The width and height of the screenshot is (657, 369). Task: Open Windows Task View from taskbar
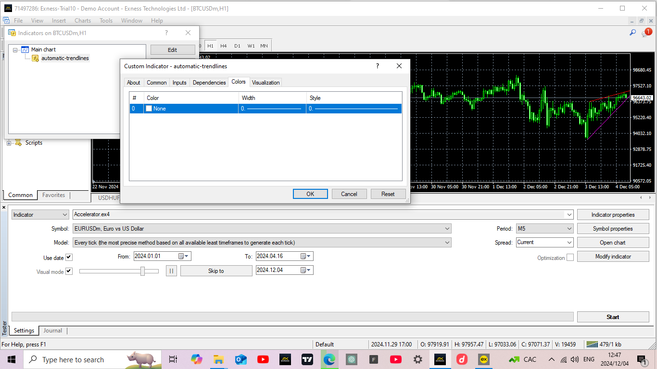(x=173, y=359)
